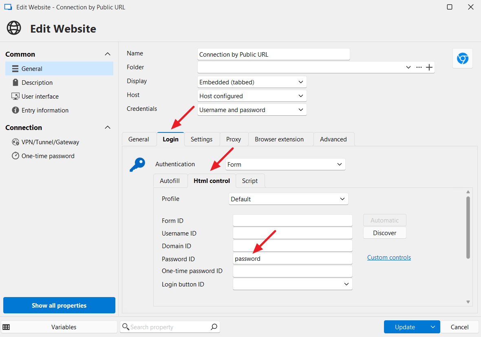
Task: Open One-time password settings in sidebar
Action: 48,156
